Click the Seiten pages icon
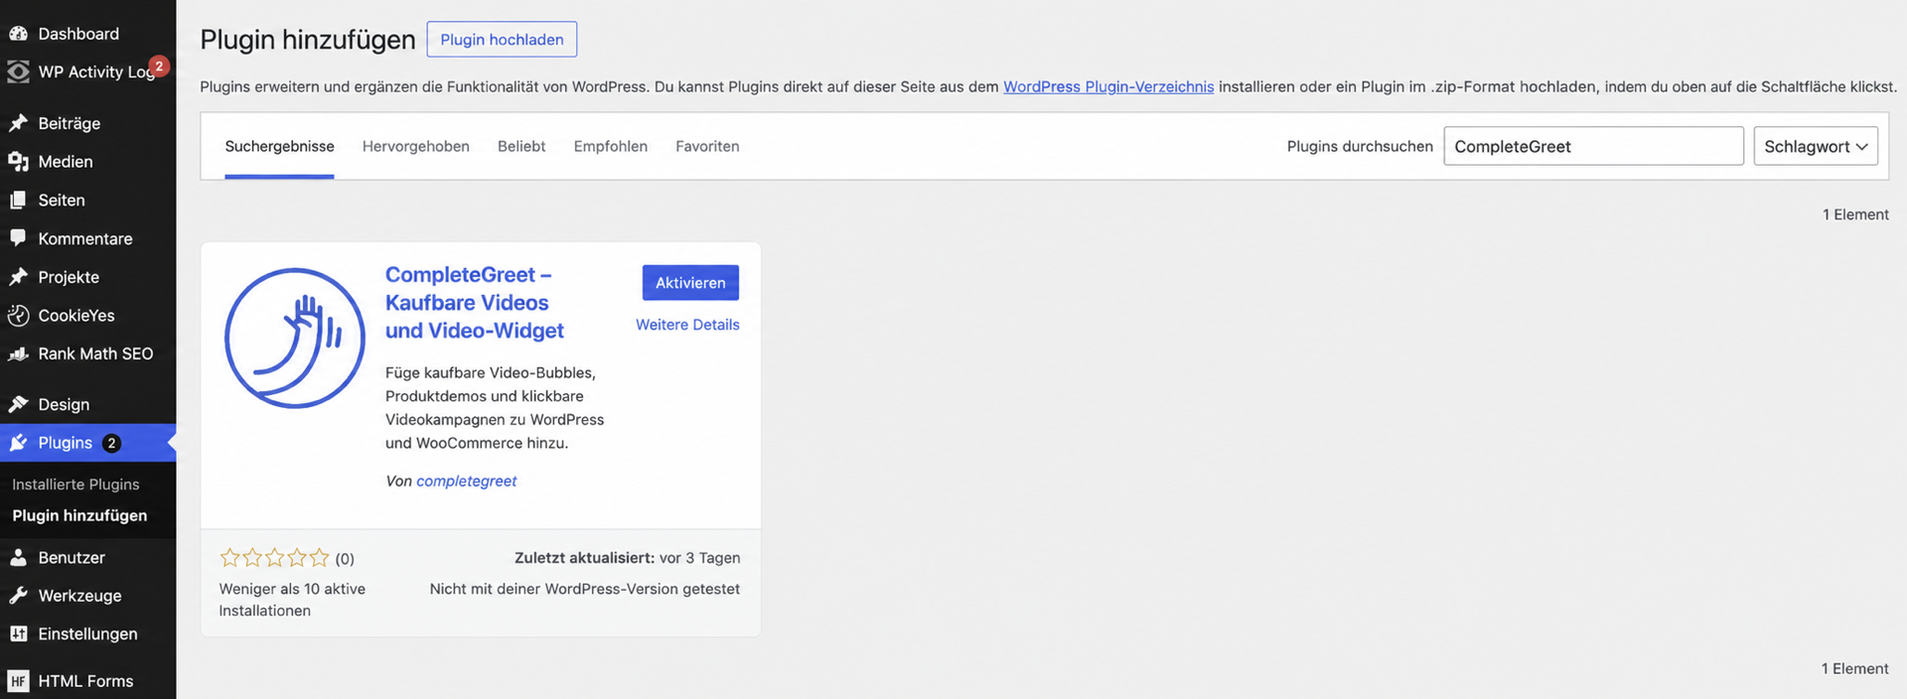The image size is (1907, 699). tap(18, 201)
